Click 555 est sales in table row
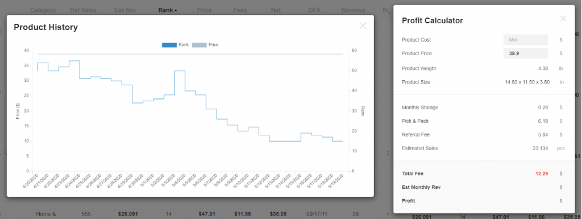This screenshot has height=219, width=582. [86, 214]
